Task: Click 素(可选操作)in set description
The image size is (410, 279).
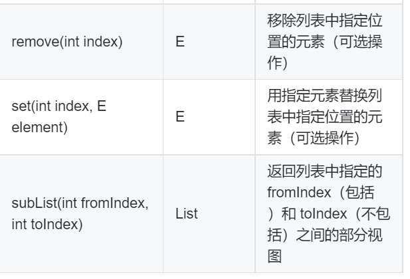Action: (x=314, y=138)
